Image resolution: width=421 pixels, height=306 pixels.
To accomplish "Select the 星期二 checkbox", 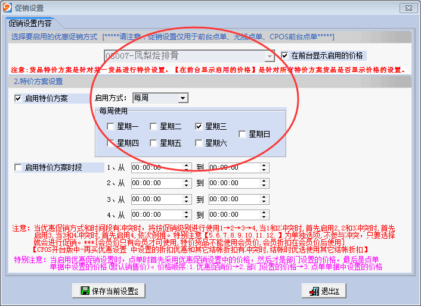I will 153,126.
